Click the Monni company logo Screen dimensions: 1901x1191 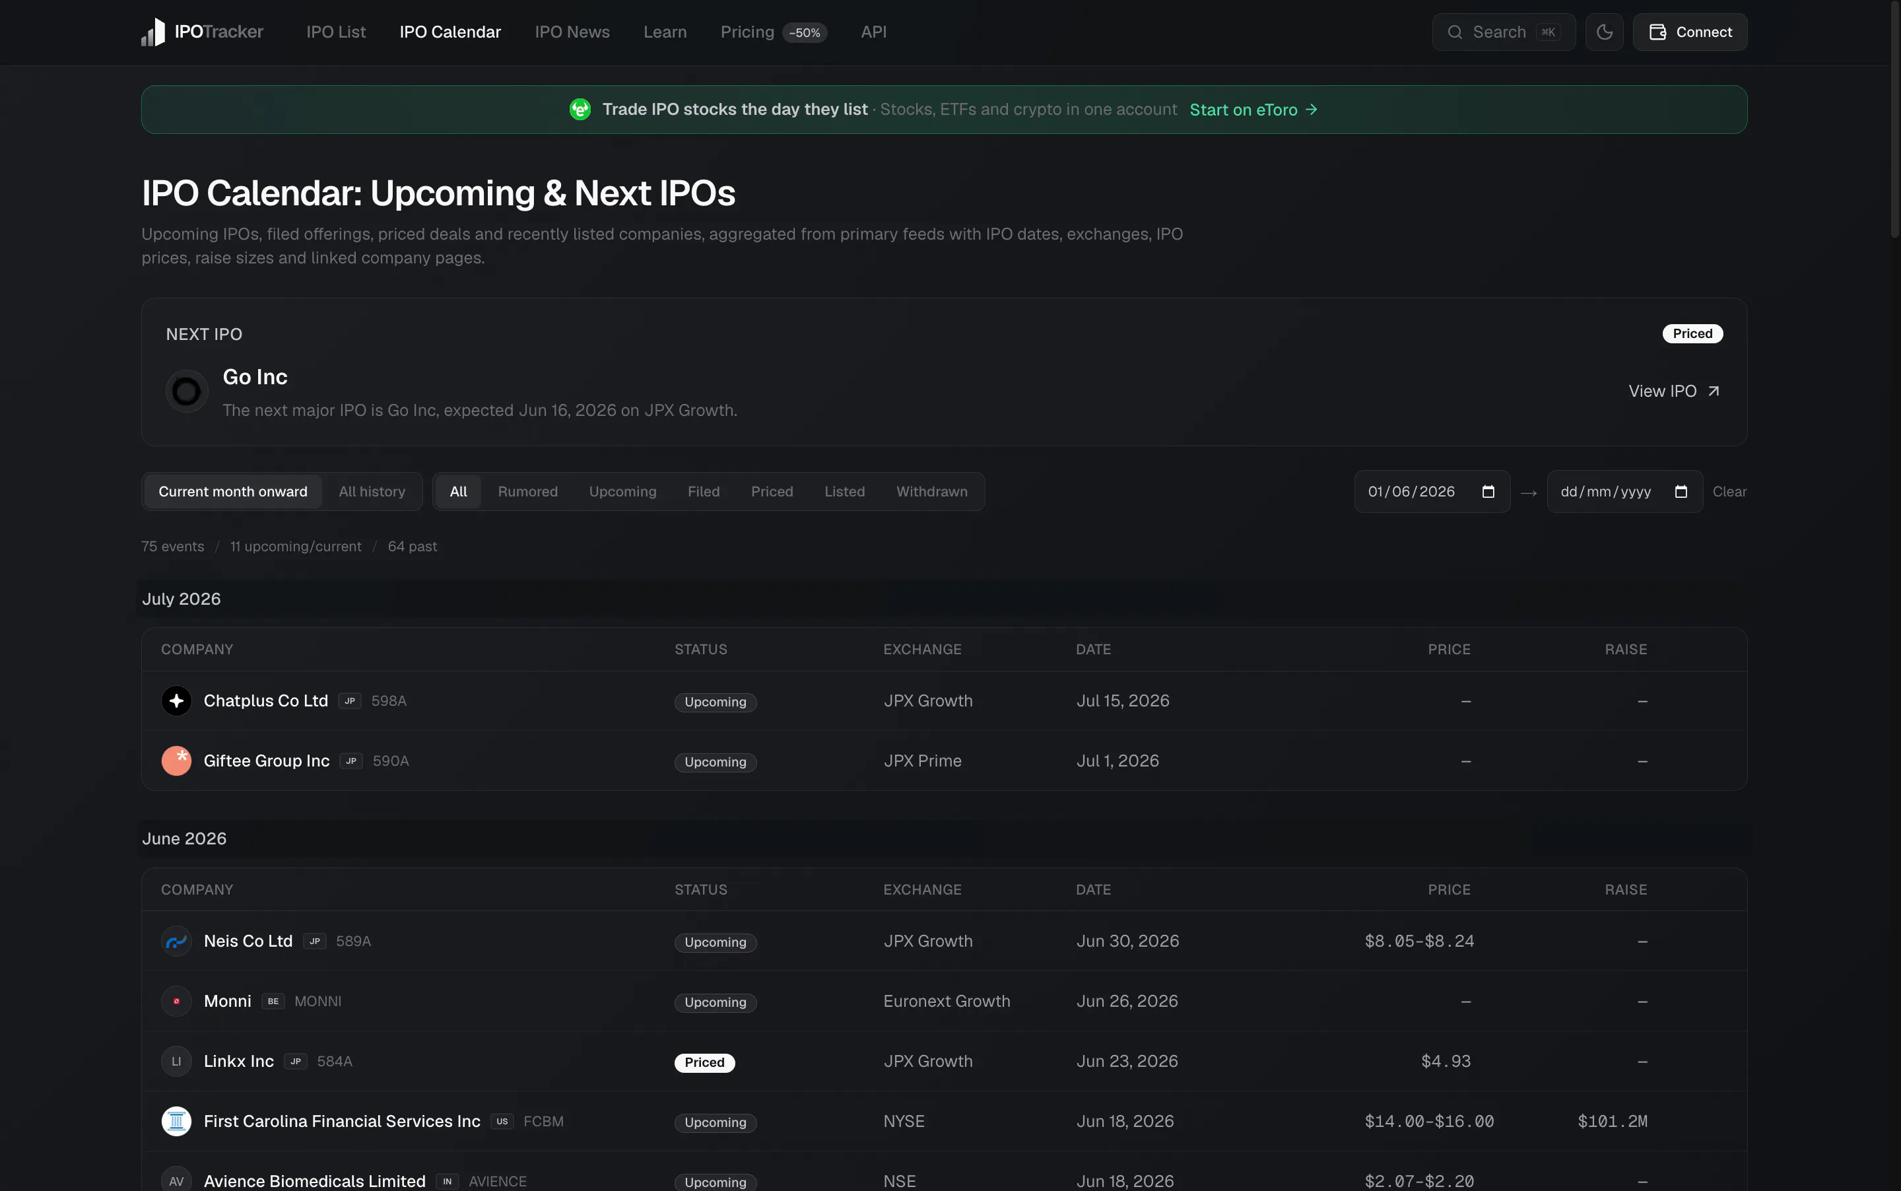[x=176, y=1001]
